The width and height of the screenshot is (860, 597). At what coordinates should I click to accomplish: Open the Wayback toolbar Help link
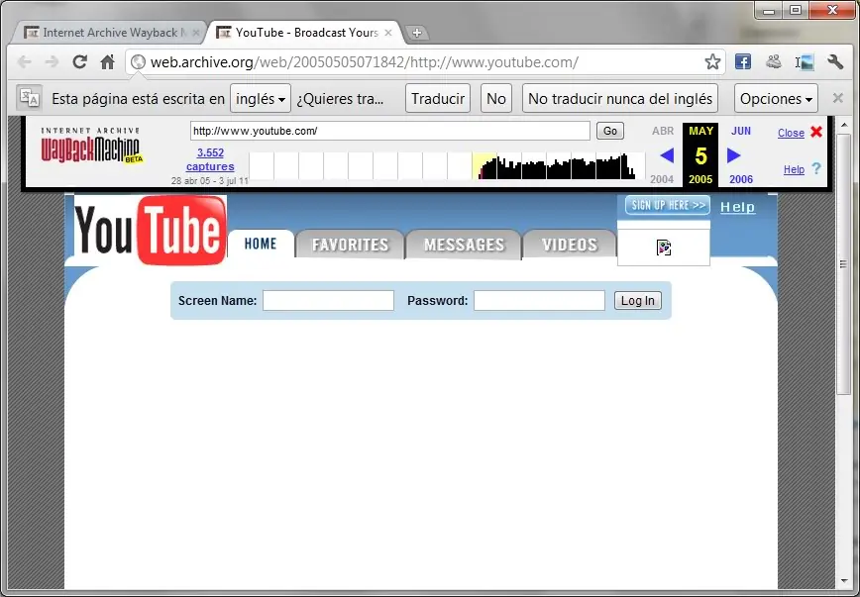click(x=794, y=169)
